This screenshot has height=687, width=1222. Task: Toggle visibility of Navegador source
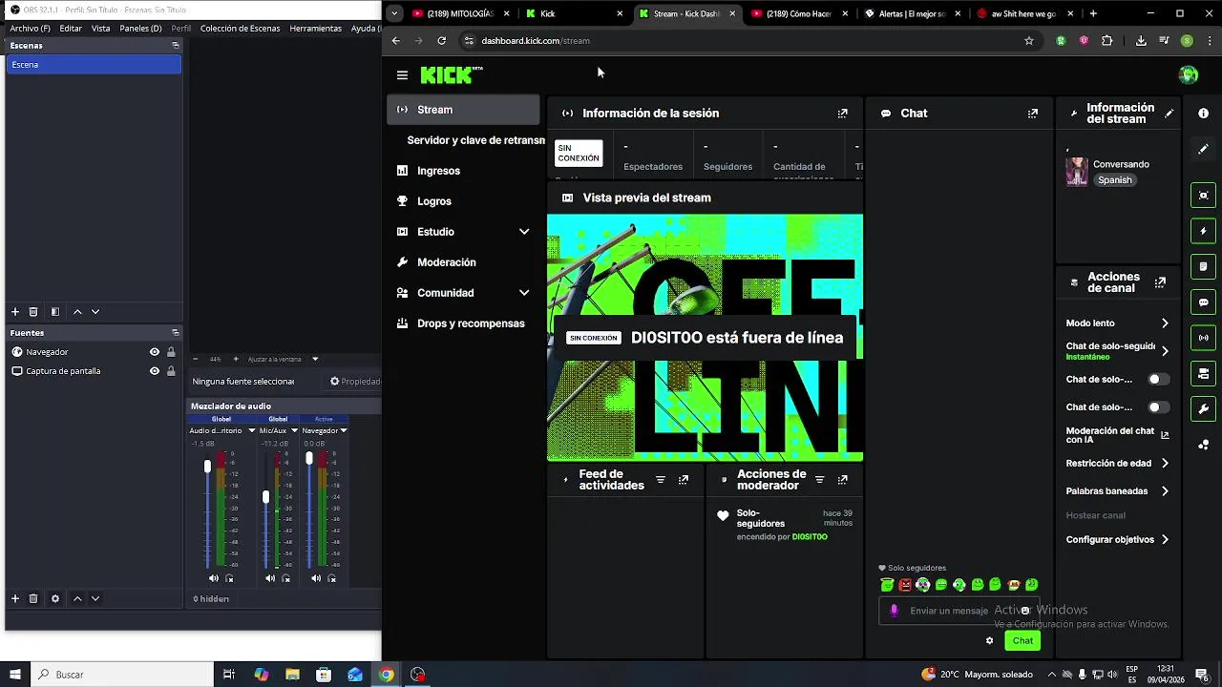click(x=155, y=352)
